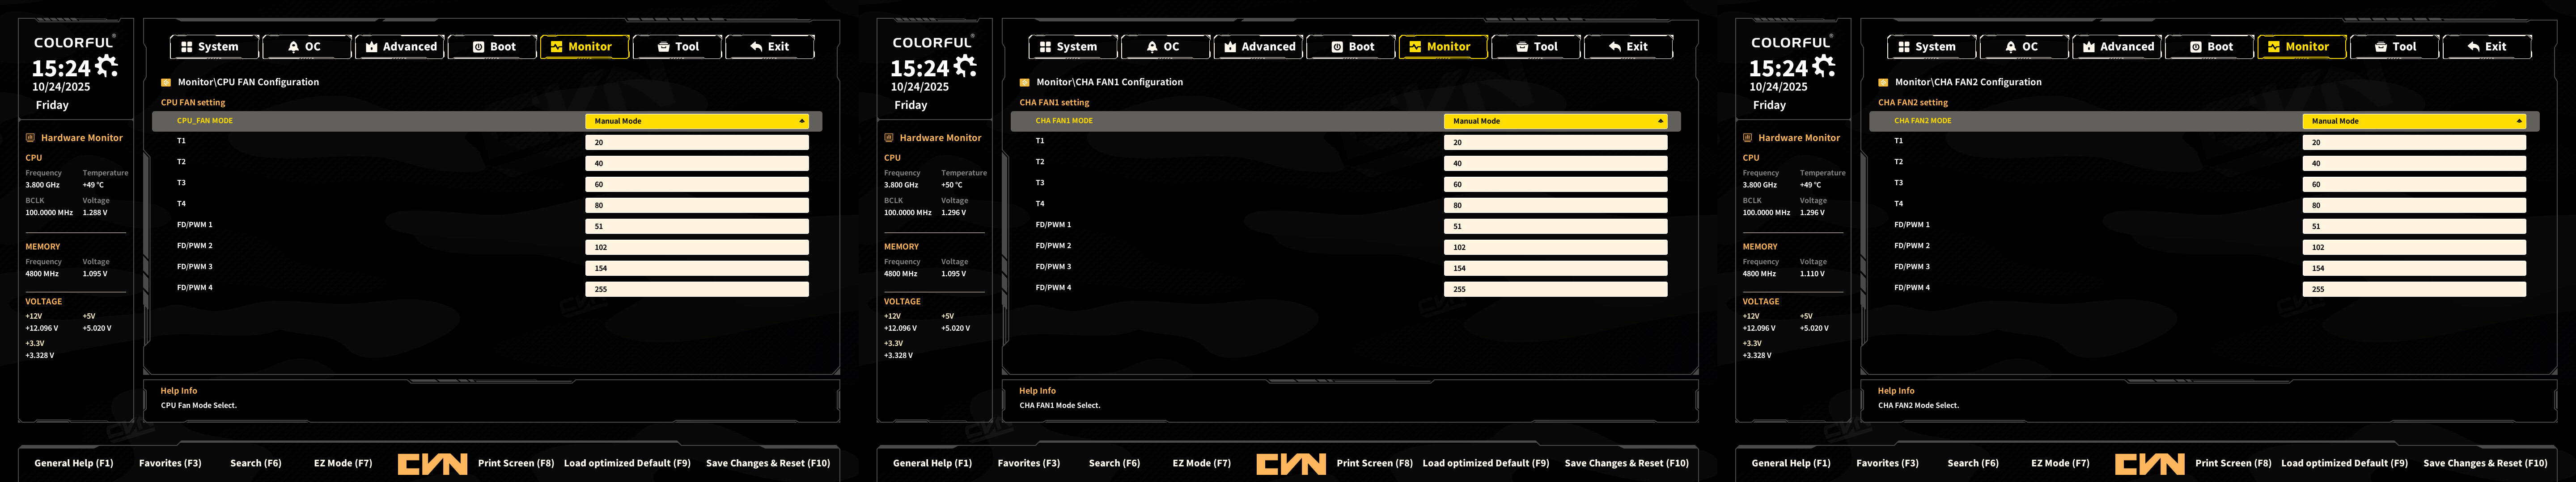Open Boot tab in the CPU FAN Configuration screen
Screen dimensions: 2576x482
pos(494,47)
